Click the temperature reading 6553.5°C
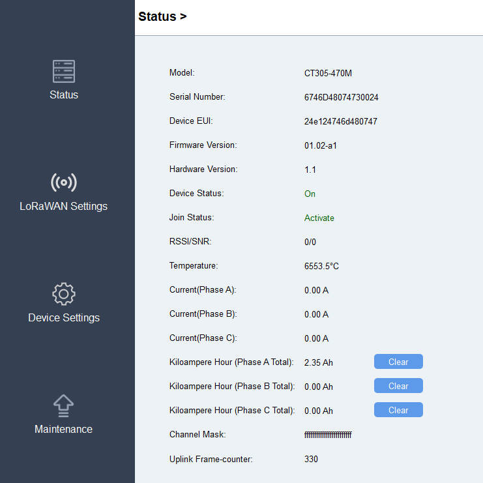483x483 pixels. pos(321,267)
